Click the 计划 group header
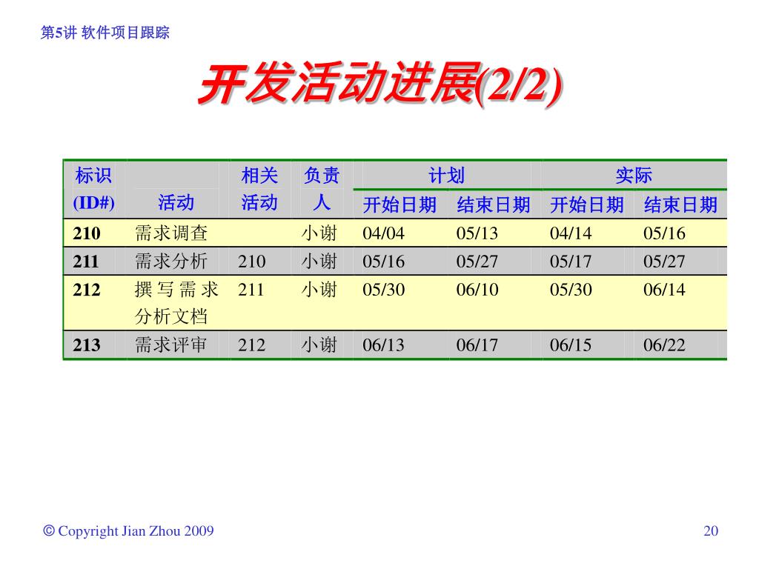 pos(446,175)
